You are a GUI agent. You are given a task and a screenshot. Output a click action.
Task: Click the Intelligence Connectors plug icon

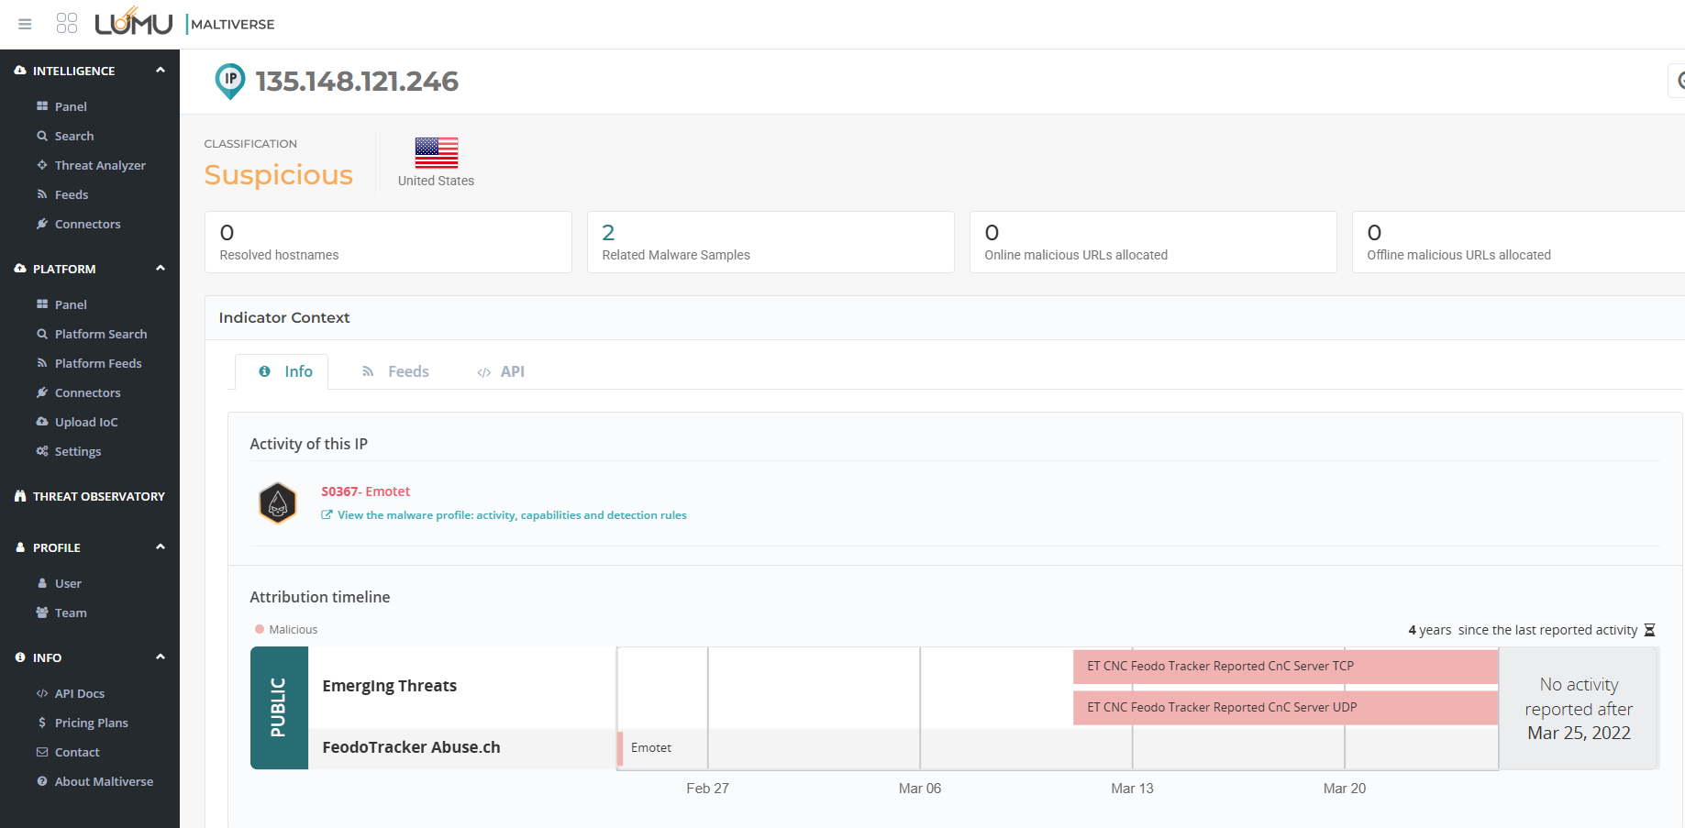(x=42, y=224)
